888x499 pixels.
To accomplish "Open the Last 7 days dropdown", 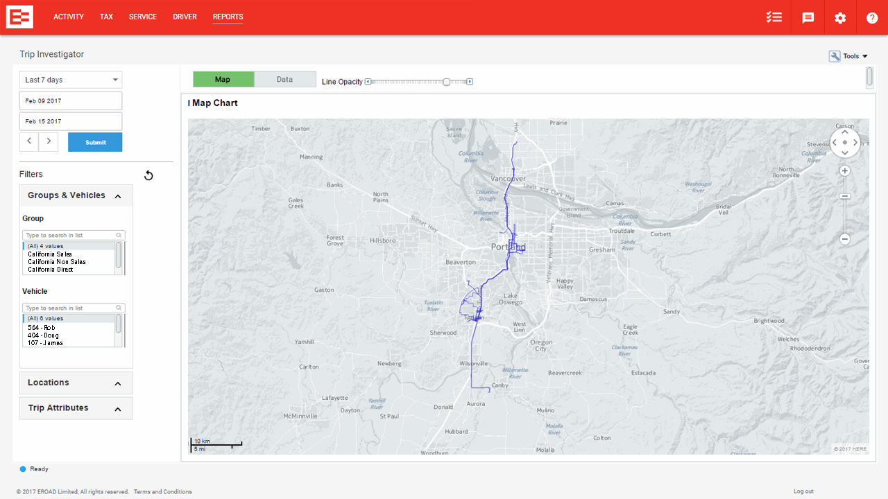I will tap(71, 80).
